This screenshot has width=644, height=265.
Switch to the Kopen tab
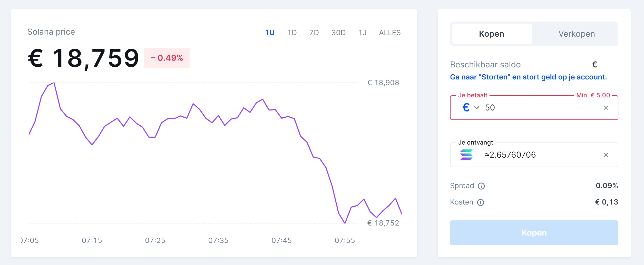tap(492, 34)
